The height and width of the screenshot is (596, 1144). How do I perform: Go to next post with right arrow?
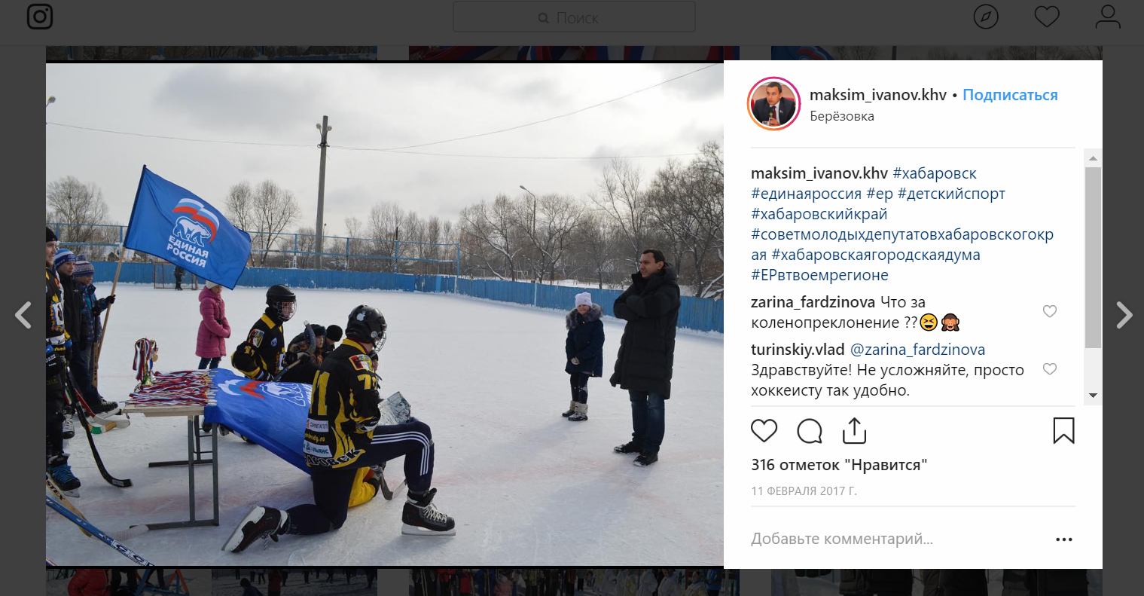[1124, 315]
